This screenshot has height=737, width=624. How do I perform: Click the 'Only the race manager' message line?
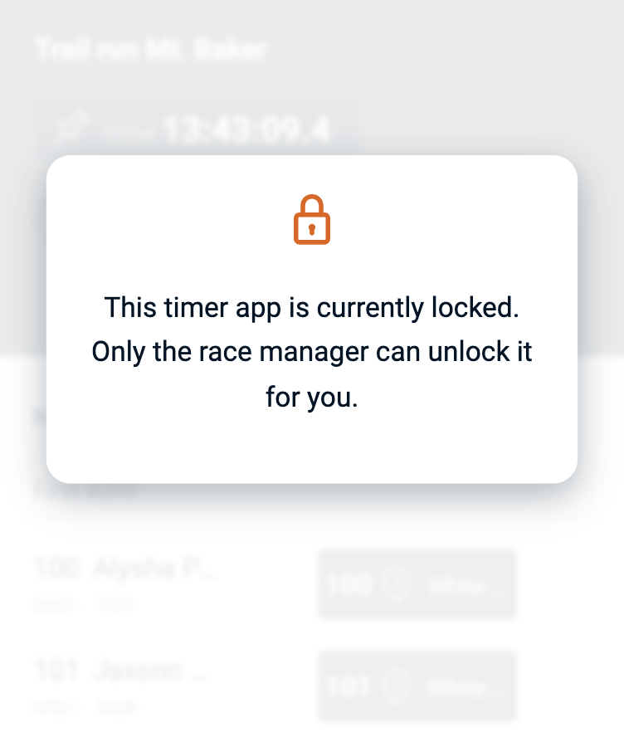coord(312,352)
